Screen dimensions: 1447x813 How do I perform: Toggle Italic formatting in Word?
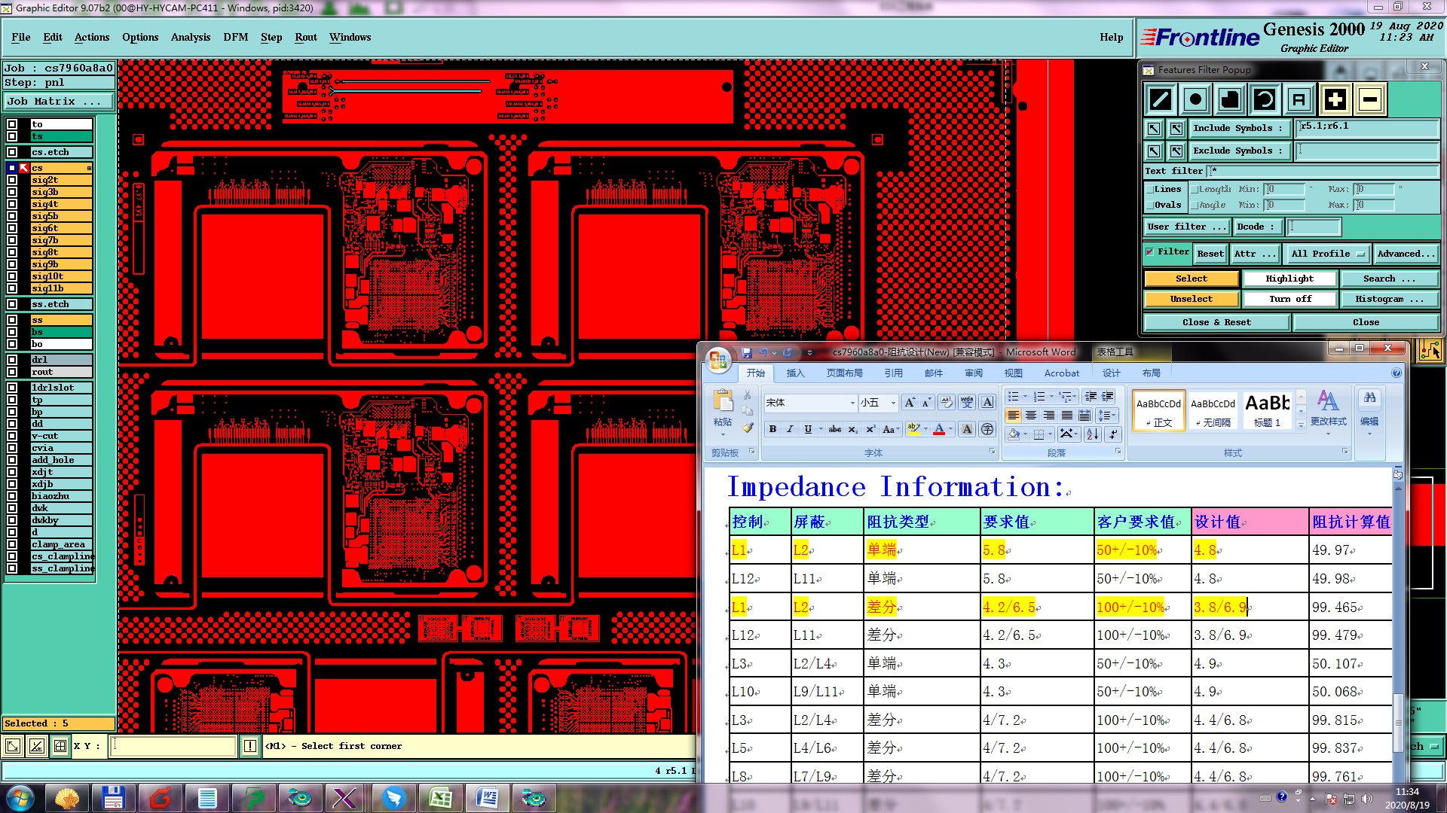pos(790,429)
